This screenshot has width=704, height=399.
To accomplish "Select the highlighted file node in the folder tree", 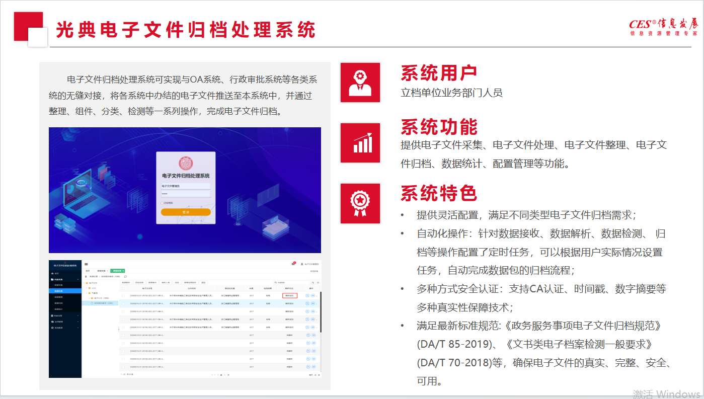I will (100, 303).
